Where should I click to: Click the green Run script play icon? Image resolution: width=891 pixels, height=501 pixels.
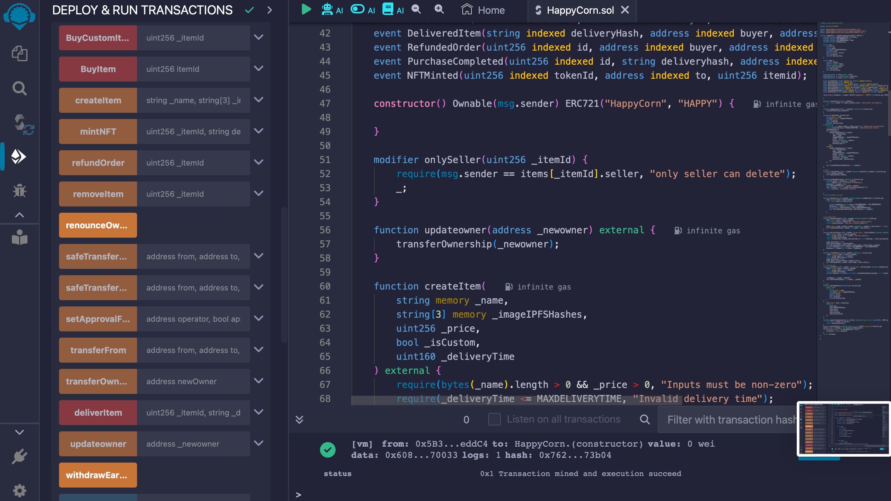click(306, 9)
